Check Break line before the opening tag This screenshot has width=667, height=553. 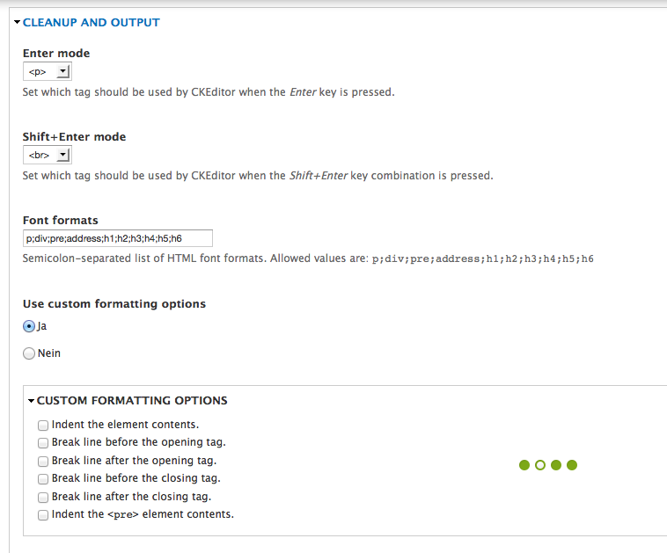point(43,443)
